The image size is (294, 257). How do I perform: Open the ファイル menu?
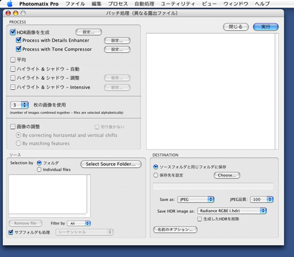pyautogui.click(x=75, y=4)
